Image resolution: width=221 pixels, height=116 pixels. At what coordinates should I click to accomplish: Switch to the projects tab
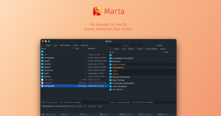125,45
